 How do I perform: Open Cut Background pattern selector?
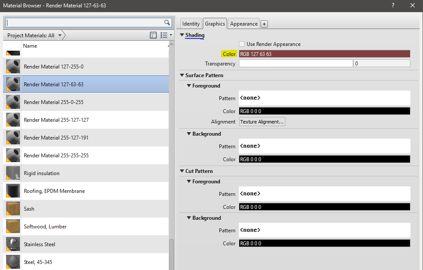pyautogui.click(x=324, y=230)
